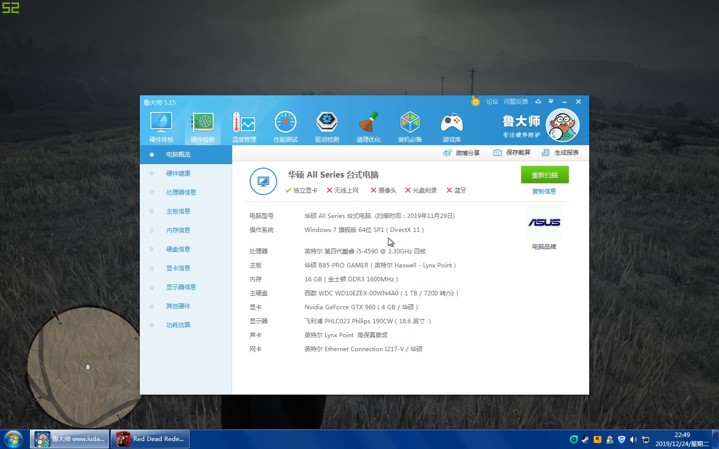The width and height of the screenshot is (719, 449).
Task: Open 驱动检测 driver detection
Action: (327, 127)
